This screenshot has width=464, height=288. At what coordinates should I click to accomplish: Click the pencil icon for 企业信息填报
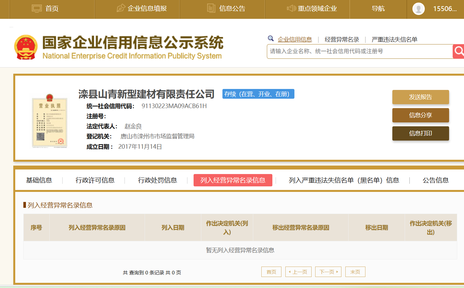121,8
